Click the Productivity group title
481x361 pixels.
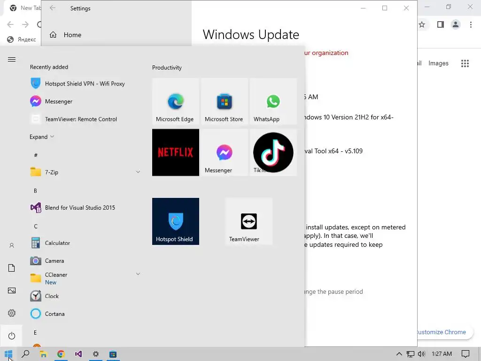[167, 68]
